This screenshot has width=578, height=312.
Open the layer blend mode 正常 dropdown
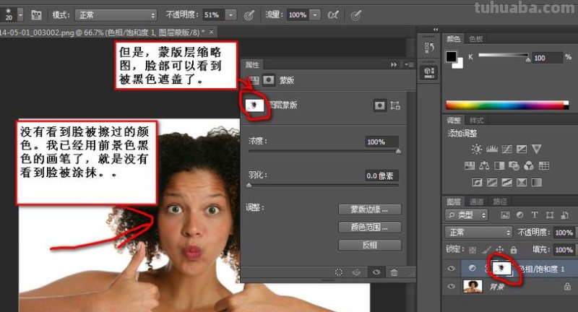pos(479,233)
